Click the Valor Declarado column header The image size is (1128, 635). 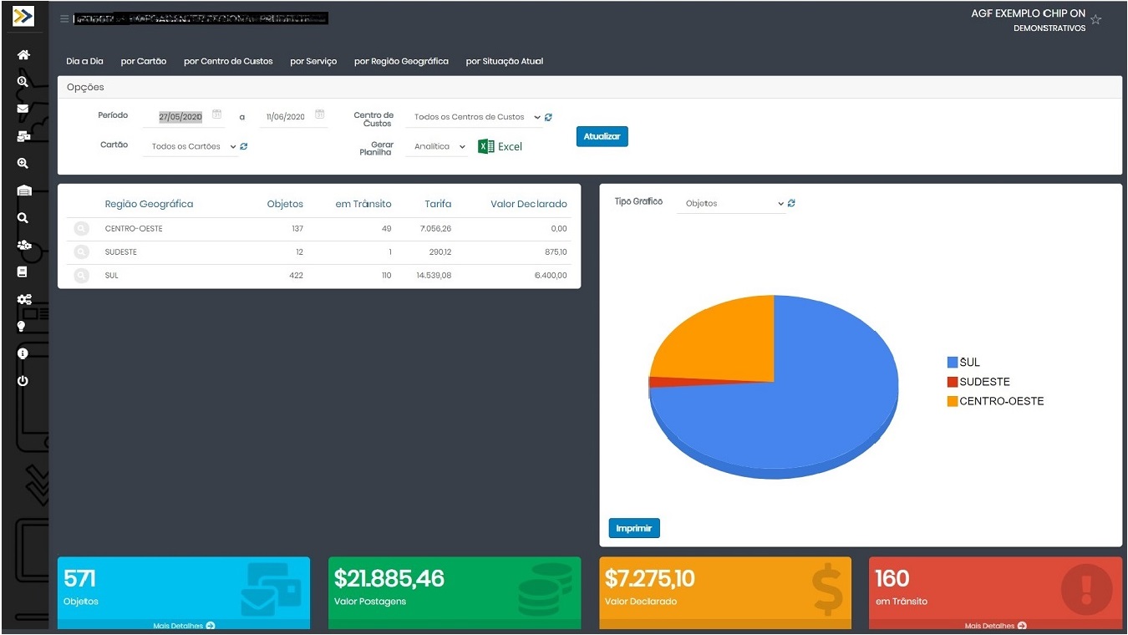529,204
